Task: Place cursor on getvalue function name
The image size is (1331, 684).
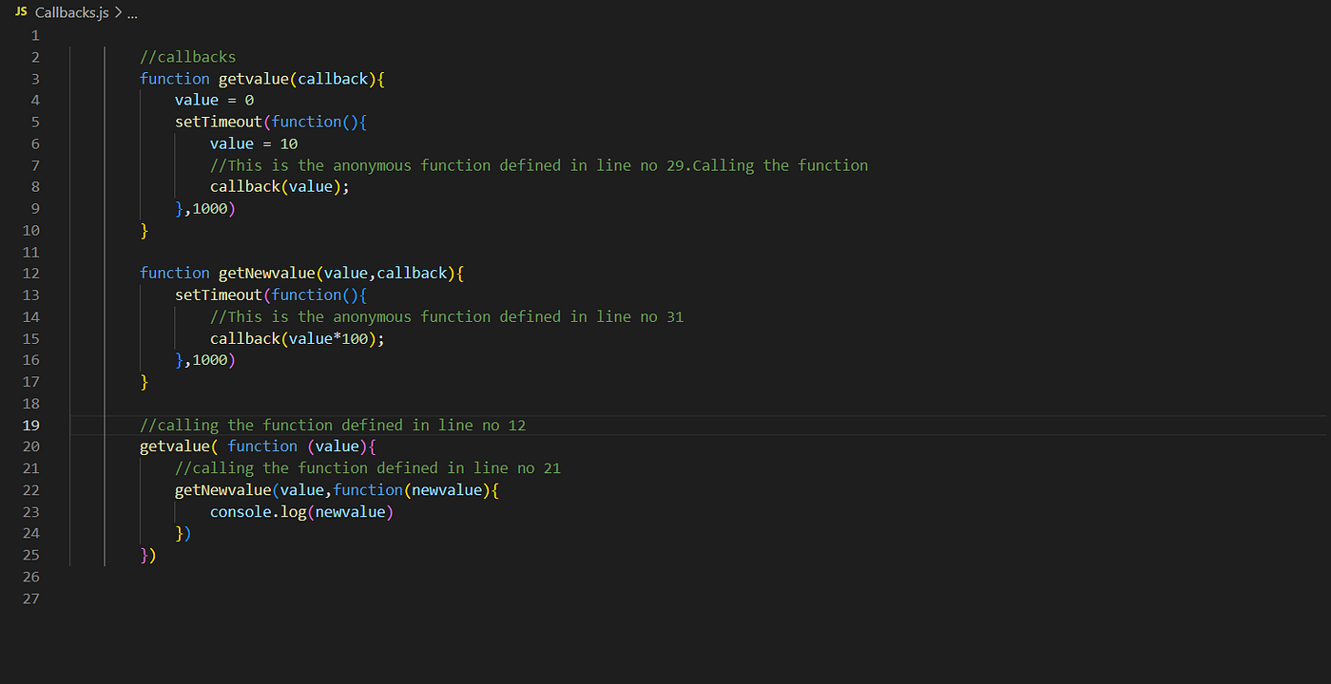Action: coord(253,78)
